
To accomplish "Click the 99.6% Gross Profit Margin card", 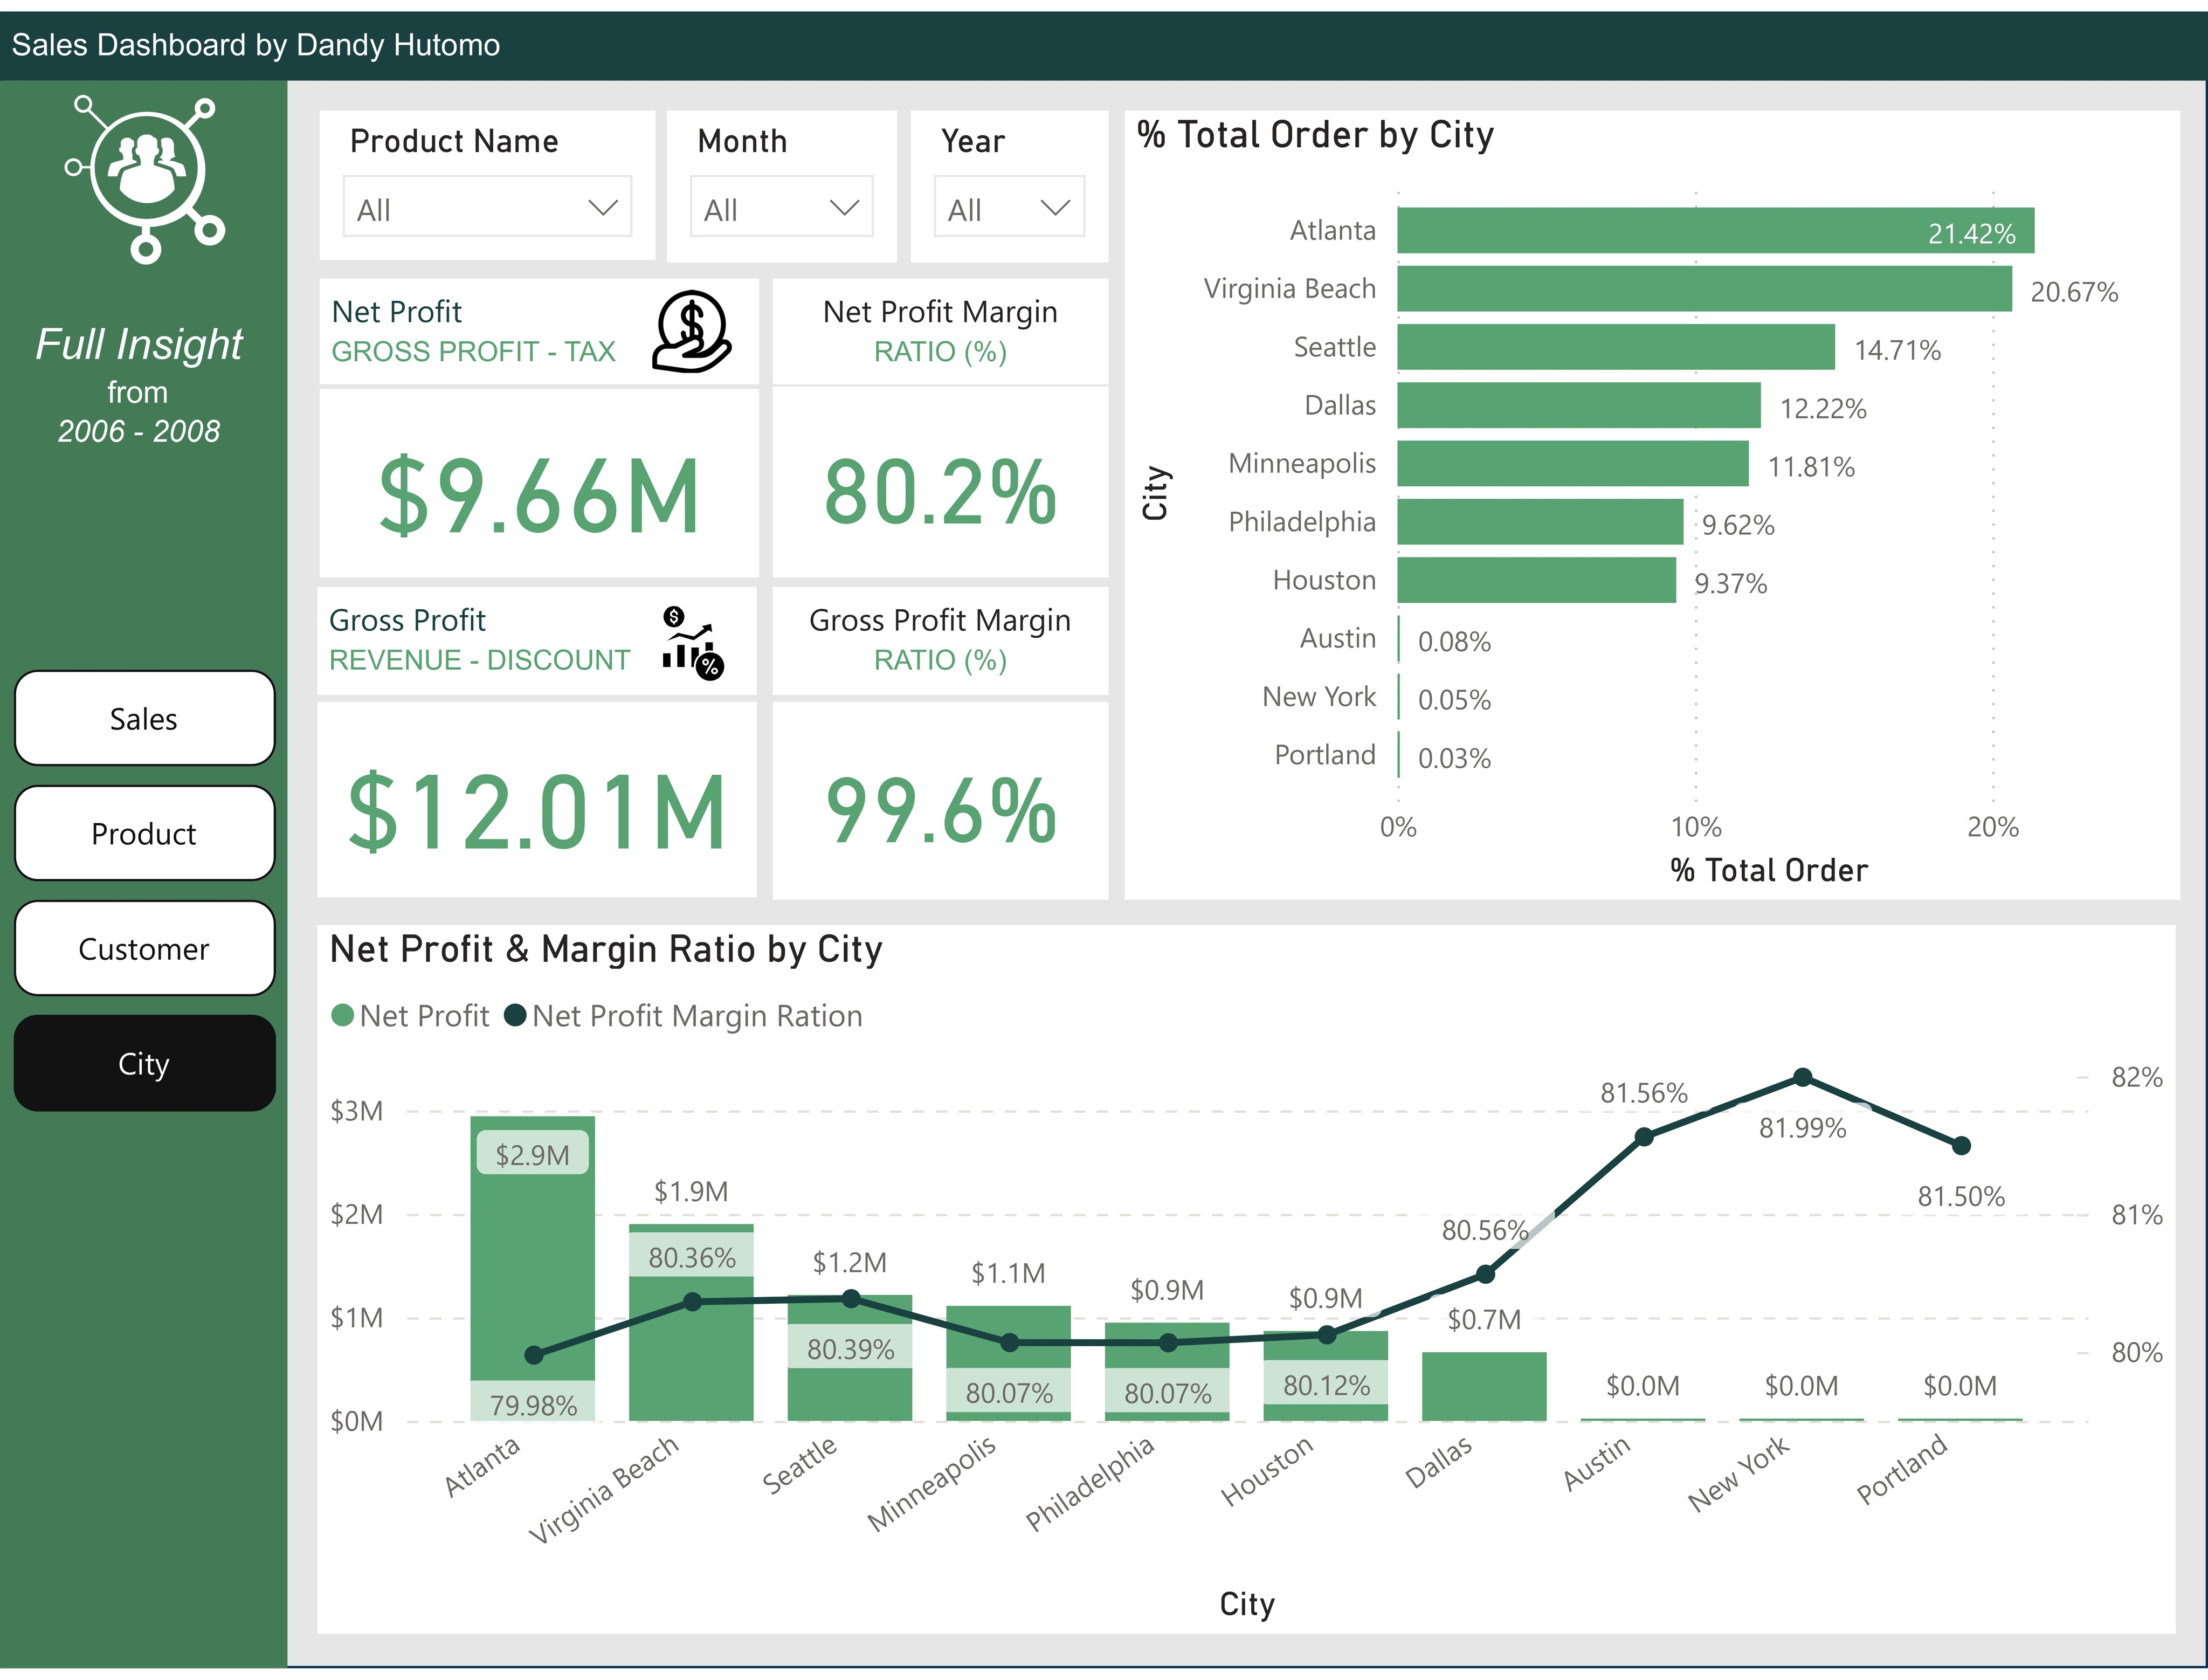I will (x=940, y=810).
